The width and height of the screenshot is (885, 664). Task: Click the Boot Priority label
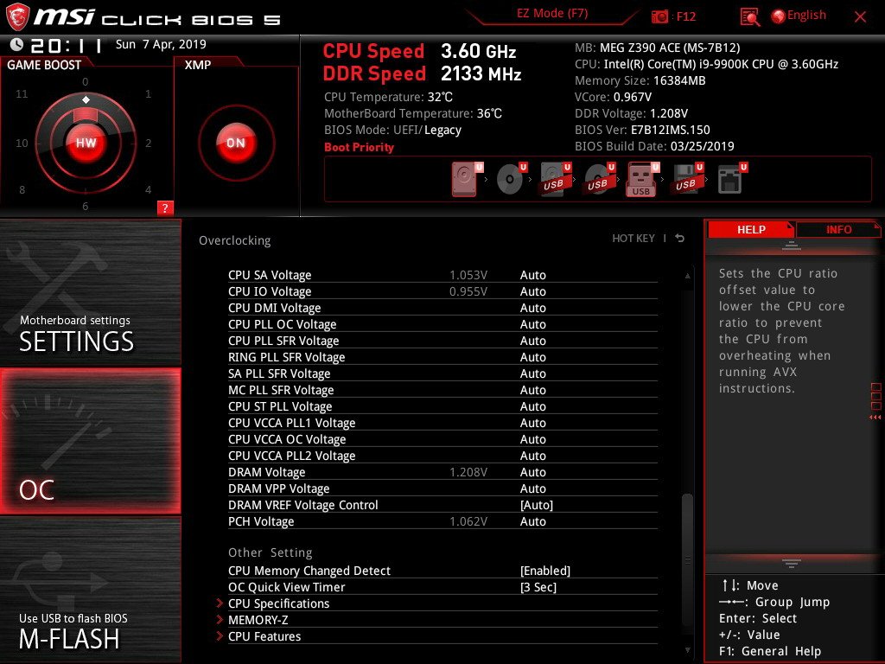coord(359,147)
